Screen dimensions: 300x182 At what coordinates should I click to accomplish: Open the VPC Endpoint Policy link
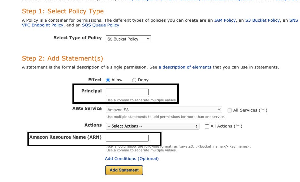[x=42, y=25]
